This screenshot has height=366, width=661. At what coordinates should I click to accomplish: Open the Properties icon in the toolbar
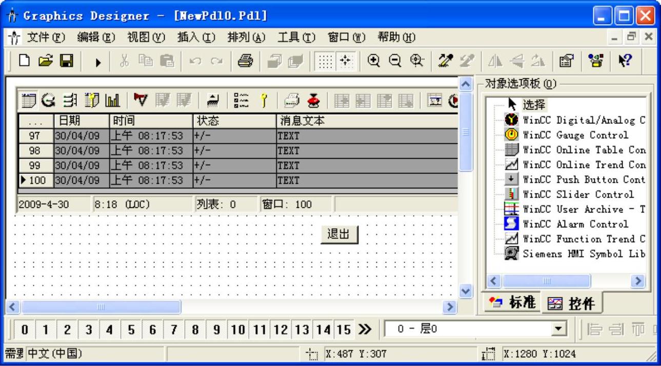click(x=565, y=61)
